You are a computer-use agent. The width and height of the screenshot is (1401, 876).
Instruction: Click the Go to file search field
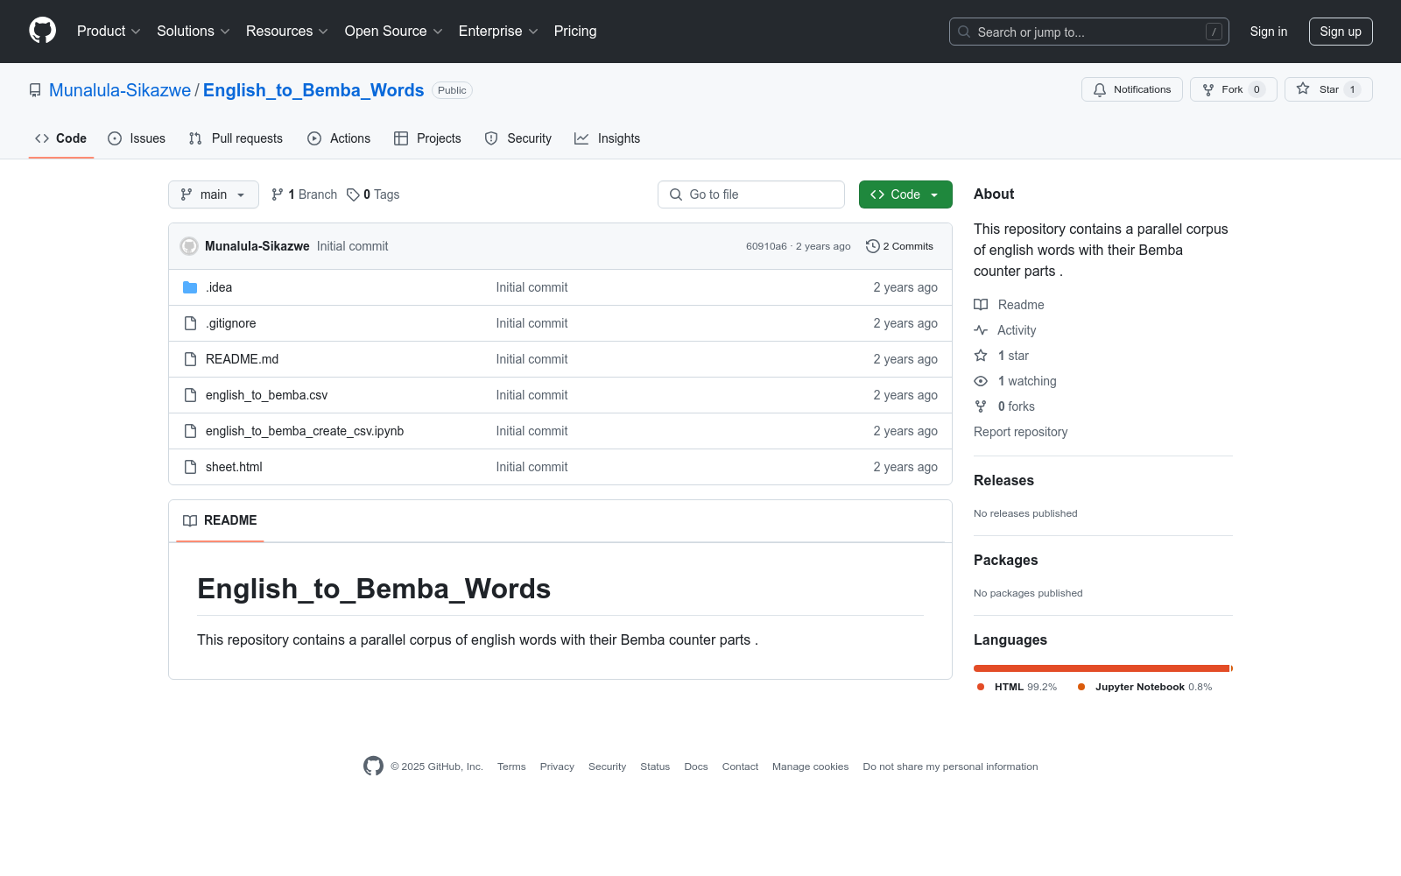pos(751,194)
